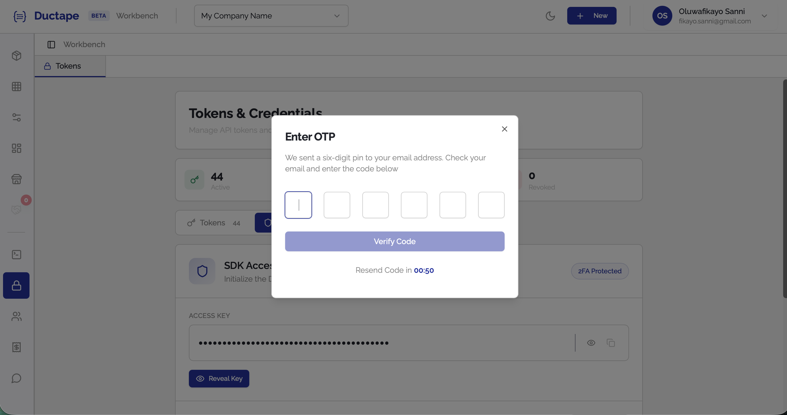The width and height of the screenshot is (787, 415).
Task: Copy the access key to clipboard
Action: (611, 343)
